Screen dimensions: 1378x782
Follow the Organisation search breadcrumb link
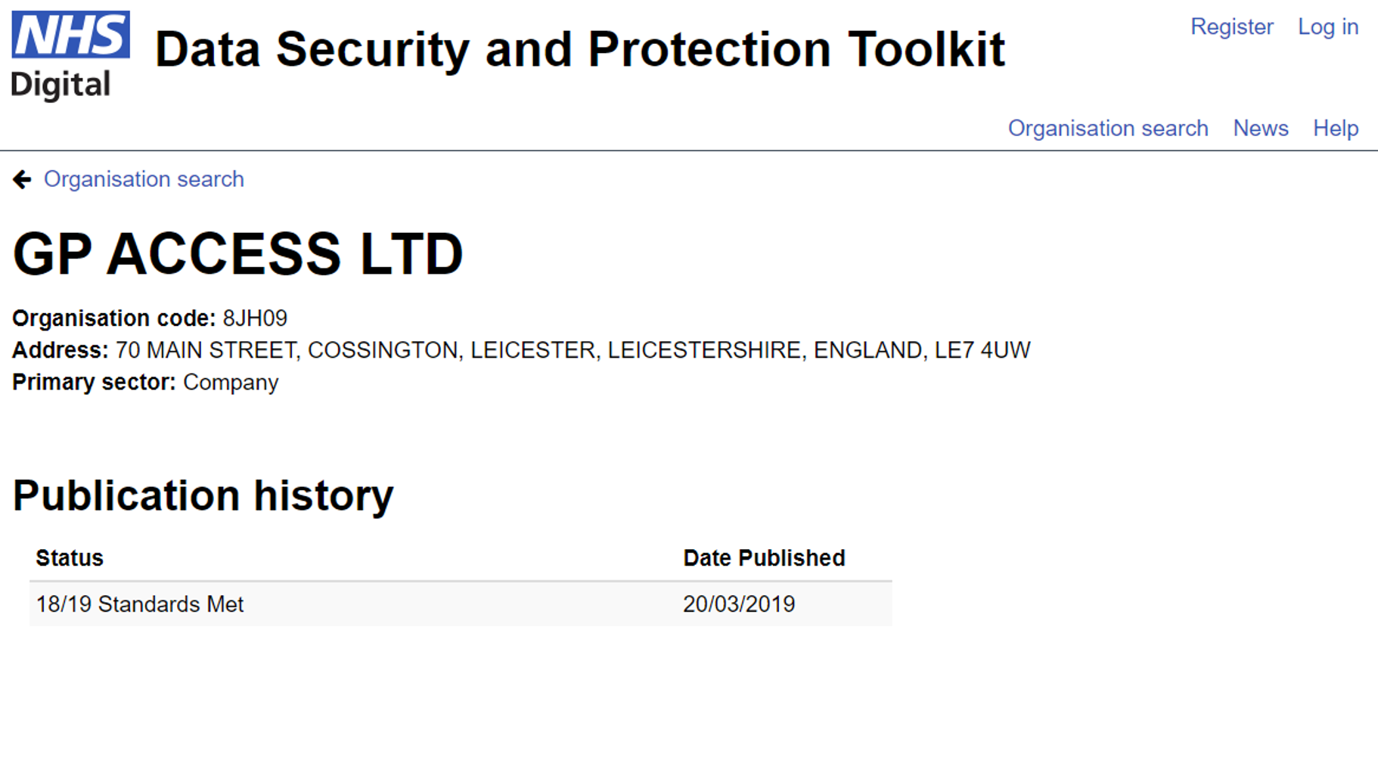(144, 179)
